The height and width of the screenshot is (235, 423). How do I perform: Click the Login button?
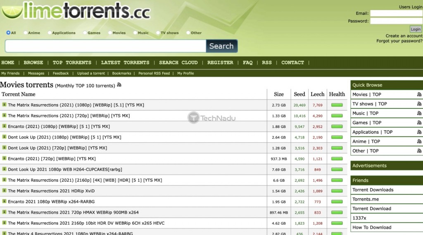[x=416, y=29]
